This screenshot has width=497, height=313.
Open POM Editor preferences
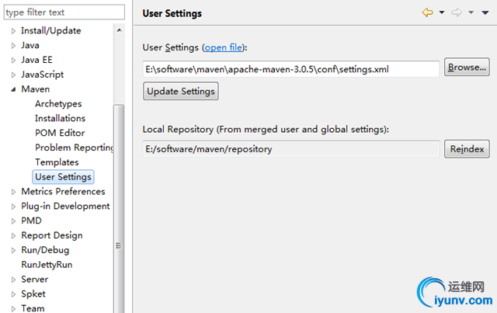pyautogui.click(x=60, y=133)
